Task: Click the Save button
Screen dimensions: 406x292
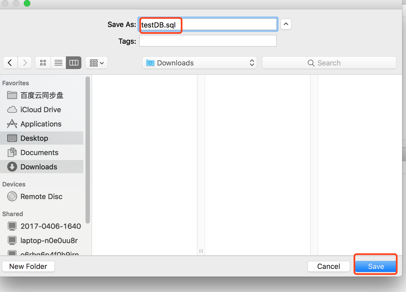Action: [x=376, y=266]
